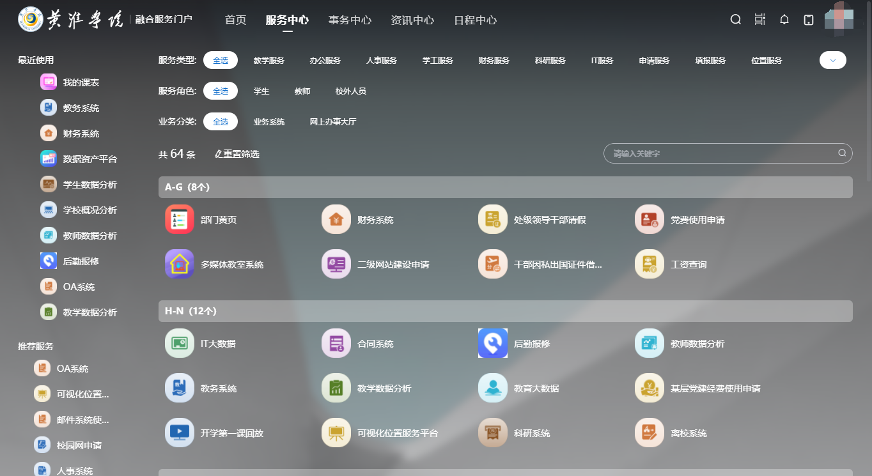Open the notification bell
Image resolution: width=872 pixels, height=476 pixels.
tap(784, 20)
